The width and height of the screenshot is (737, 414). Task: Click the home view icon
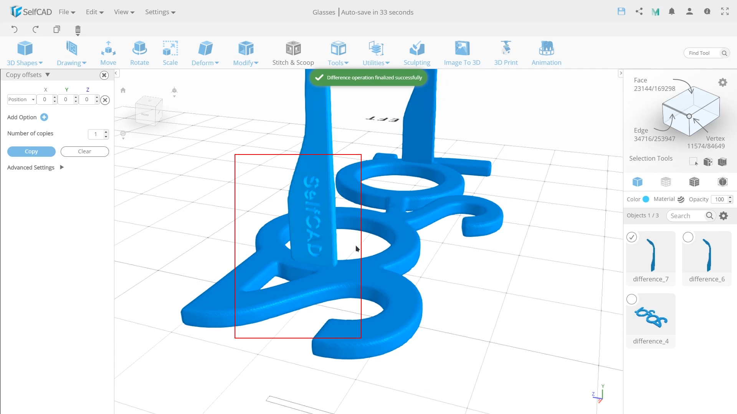pyautogui.click(x=123, y=90)
